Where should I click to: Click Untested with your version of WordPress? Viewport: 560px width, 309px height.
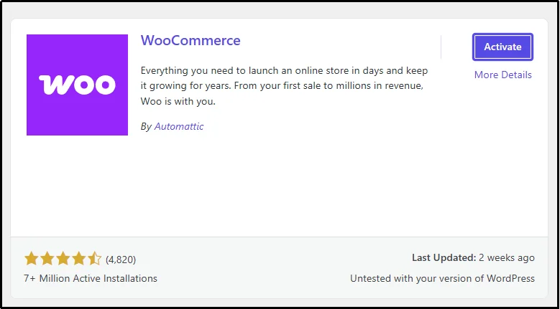(442, 278)
